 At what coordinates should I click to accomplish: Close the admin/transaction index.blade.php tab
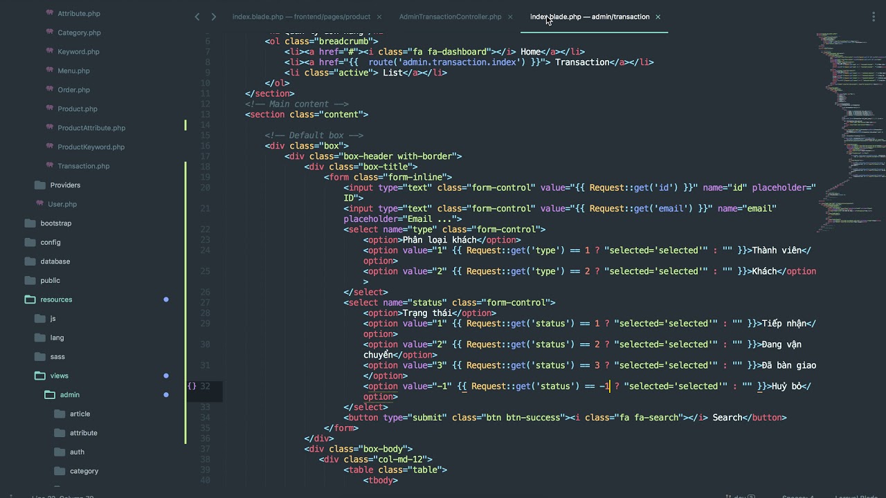[658, 17]
